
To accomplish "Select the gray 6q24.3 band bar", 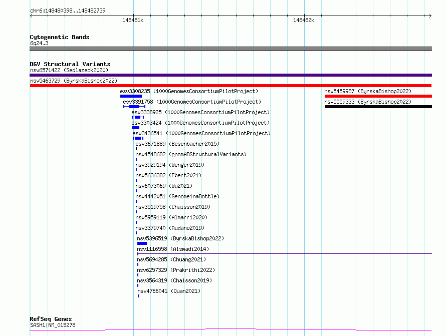I will click(231, 49).
